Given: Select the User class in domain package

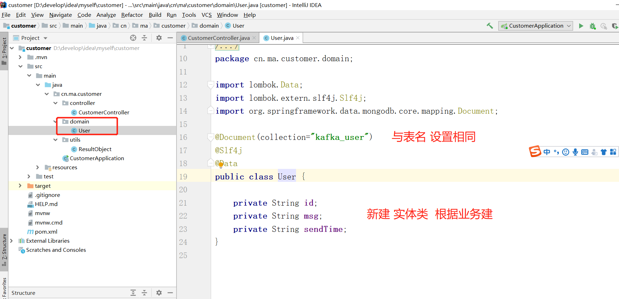Looking at the screenshot, I should 81,130.
